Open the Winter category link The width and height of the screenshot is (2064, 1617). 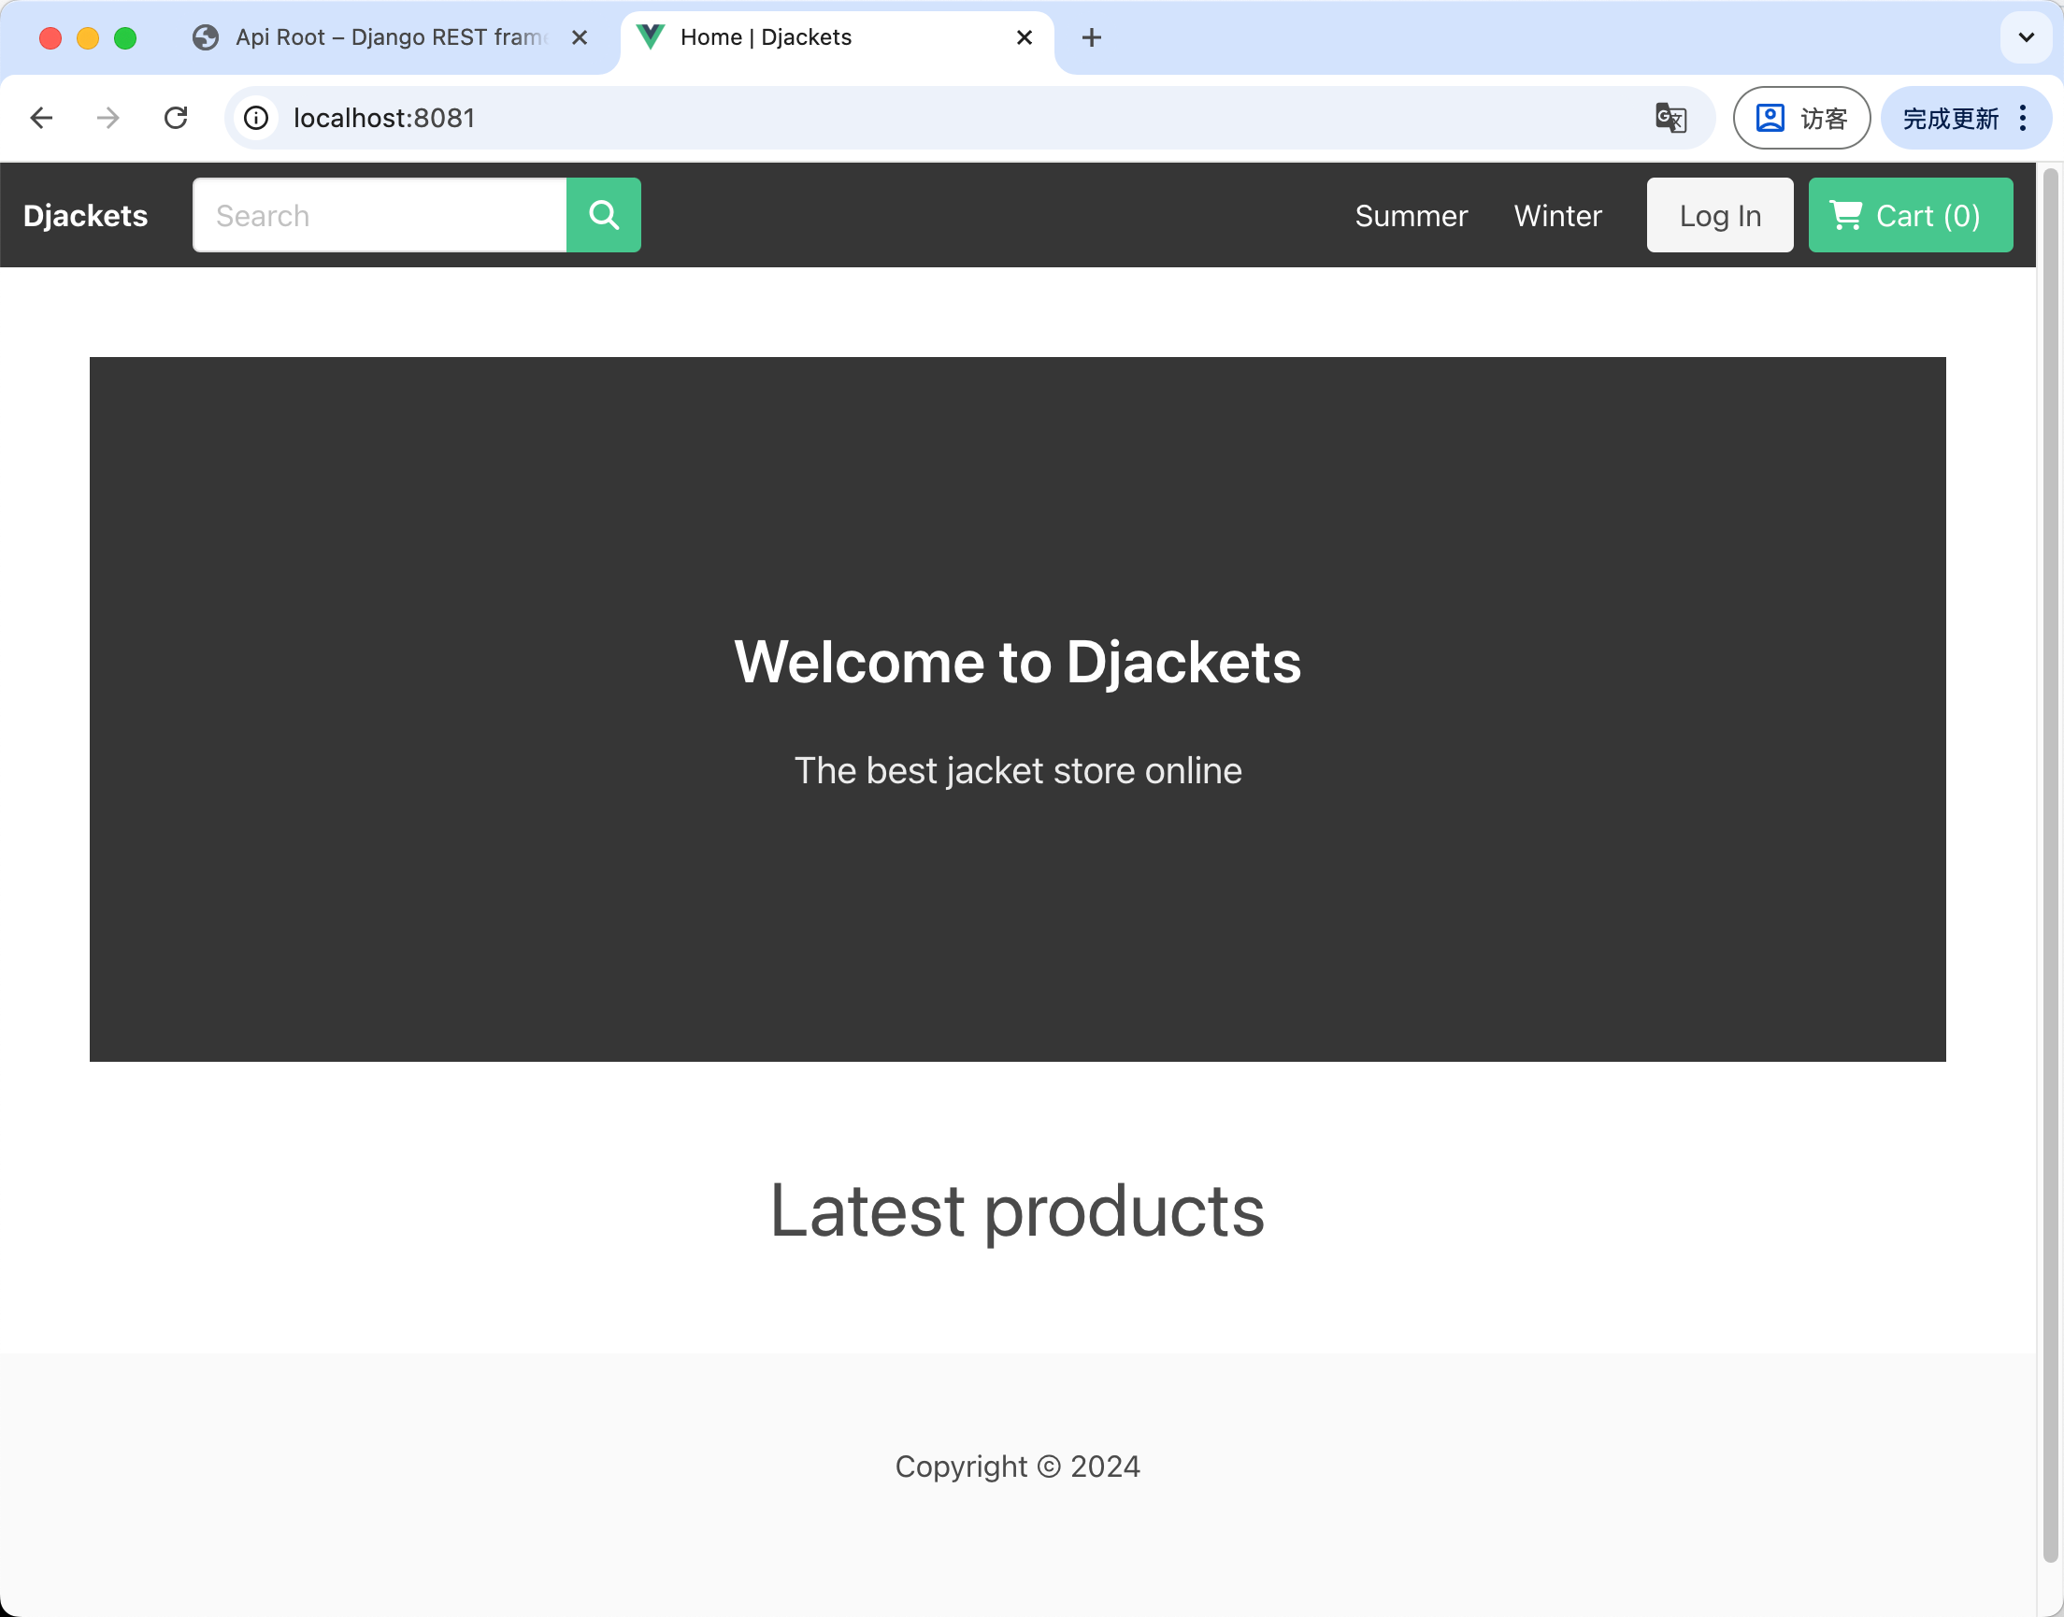coord(1557,216)
